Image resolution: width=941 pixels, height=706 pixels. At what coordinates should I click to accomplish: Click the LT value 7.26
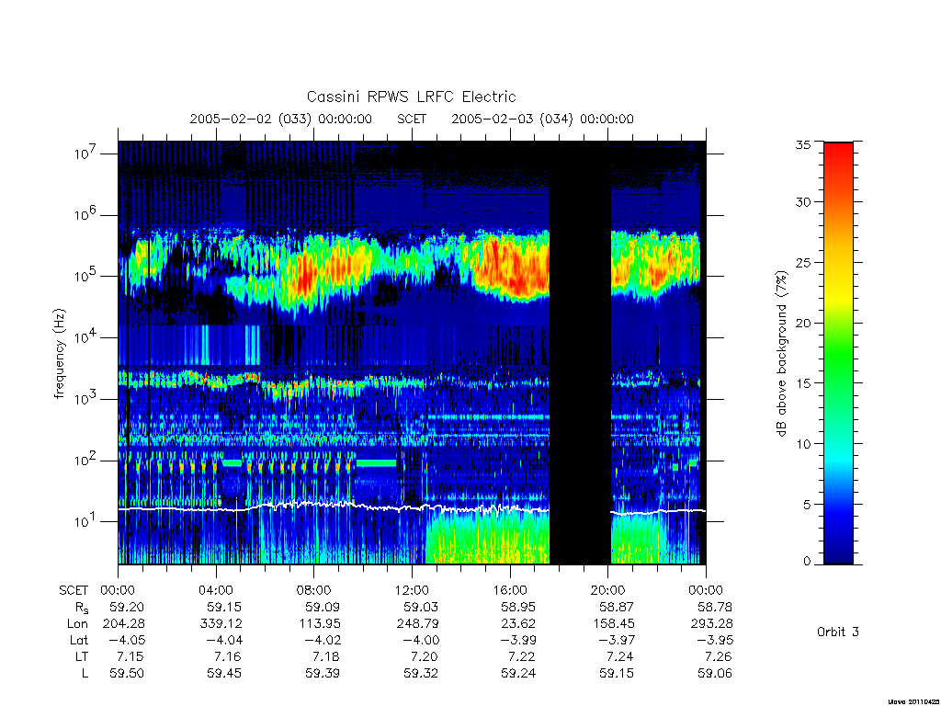[719, 656]
